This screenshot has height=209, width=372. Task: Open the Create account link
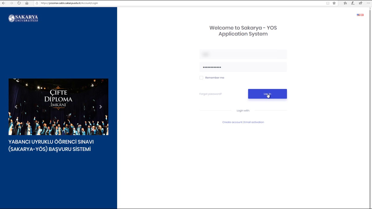[x=232, y=122]
